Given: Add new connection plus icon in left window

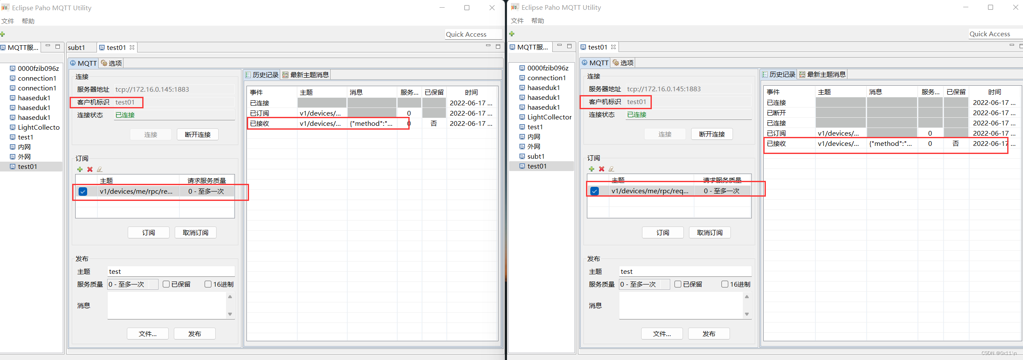Looking at the screenshot, I should (x=3, y=34).
